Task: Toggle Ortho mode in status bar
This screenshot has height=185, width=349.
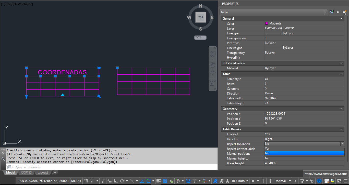Action: 116,181
